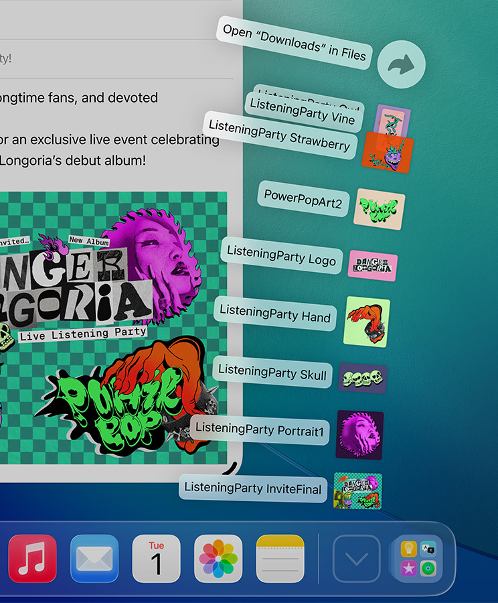Collapse the Downloads stack in the Dock

pos(356,558)
